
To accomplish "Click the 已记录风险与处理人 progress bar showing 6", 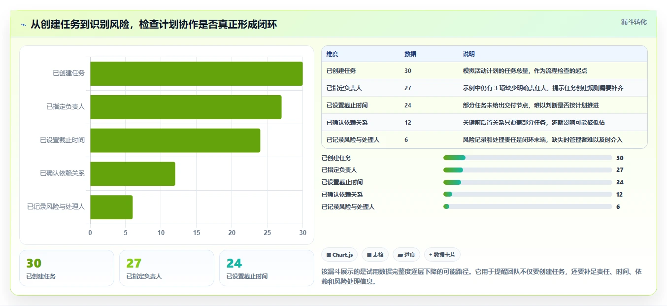I will 528,206.
